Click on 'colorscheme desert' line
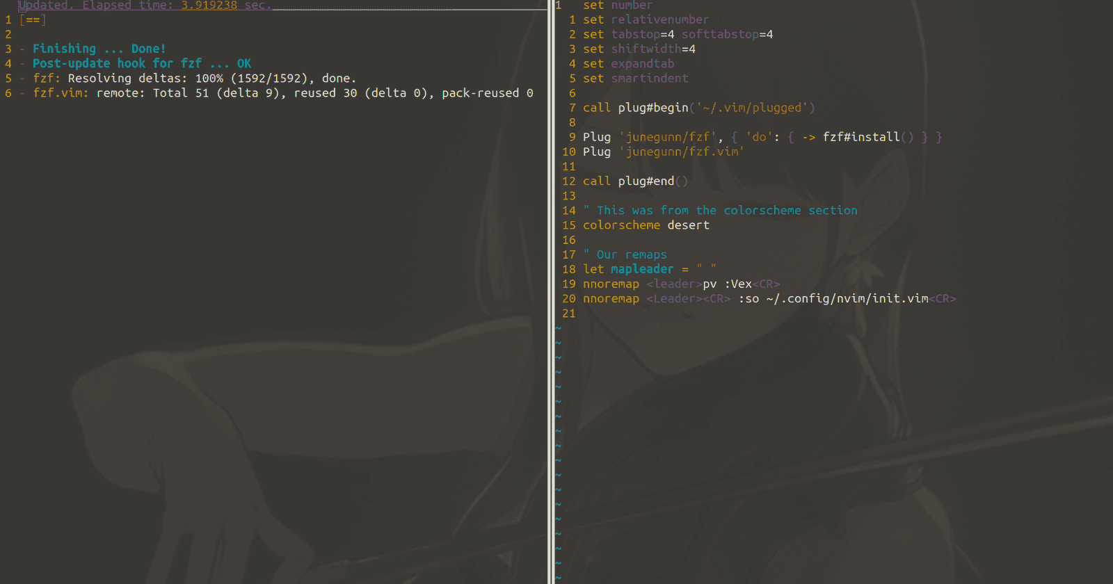The width and height of the screenshot is (1113, 584). [x=646, y=225]
